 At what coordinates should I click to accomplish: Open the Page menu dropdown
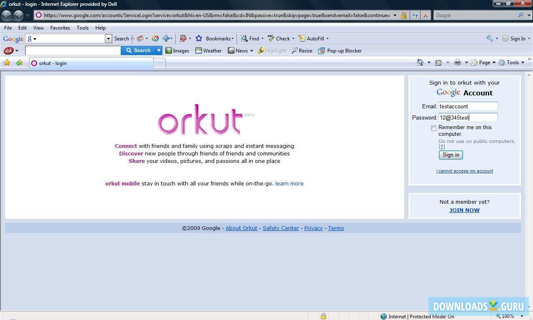(483, 62)
